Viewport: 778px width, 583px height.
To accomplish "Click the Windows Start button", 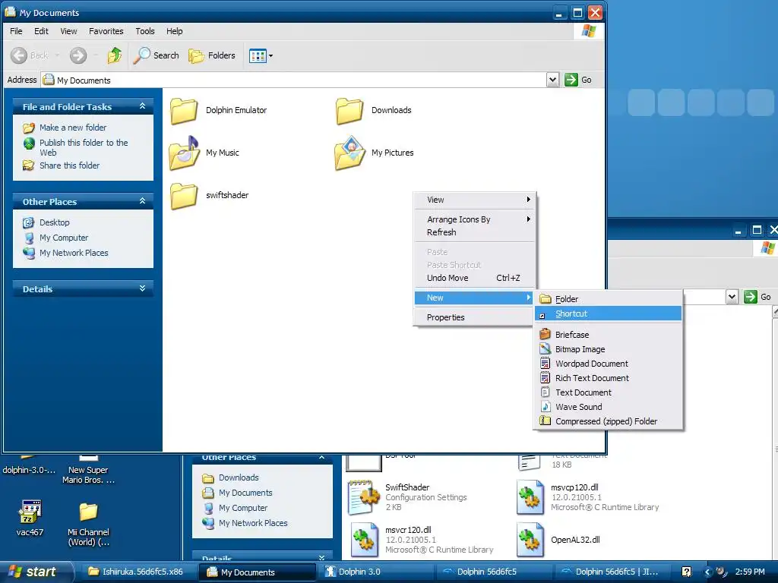I will (36, 572).
